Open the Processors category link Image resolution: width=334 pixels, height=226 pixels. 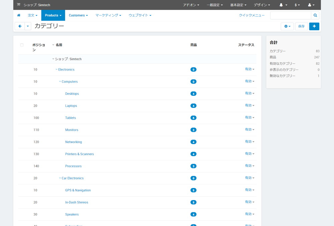[x=73, y=166]
